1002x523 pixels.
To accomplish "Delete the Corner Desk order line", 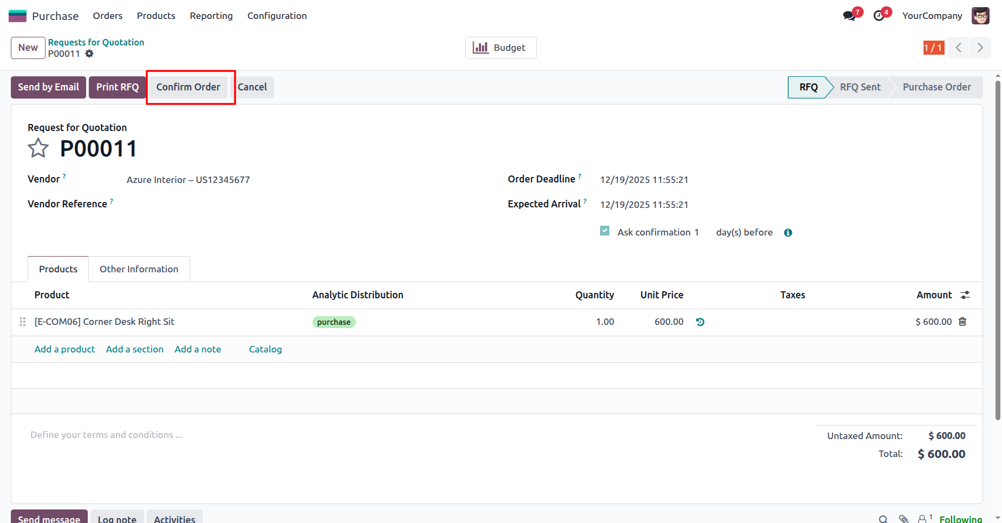I will [962, 322].
